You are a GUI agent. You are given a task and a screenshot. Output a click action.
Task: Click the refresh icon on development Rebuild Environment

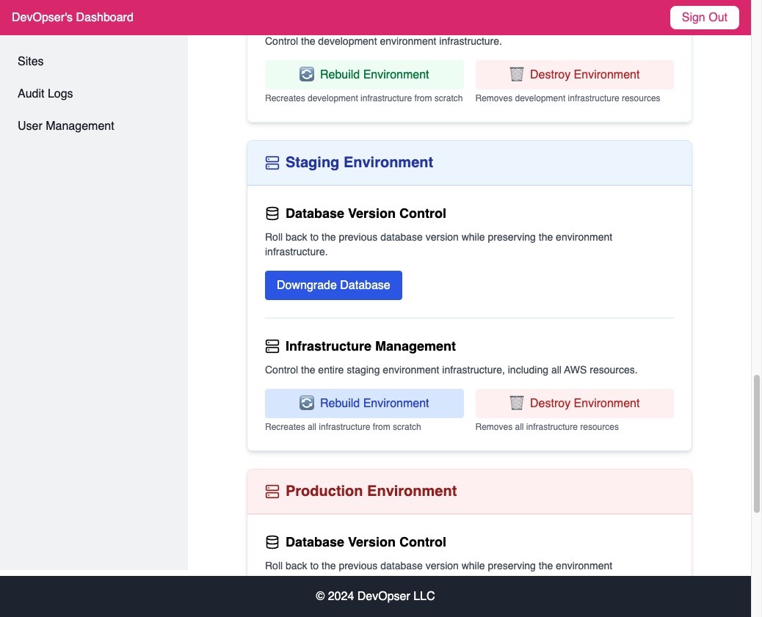click(x=307, y=74)
